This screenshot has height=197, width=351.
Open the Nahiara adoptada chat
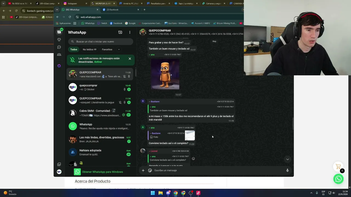point(100,152)
